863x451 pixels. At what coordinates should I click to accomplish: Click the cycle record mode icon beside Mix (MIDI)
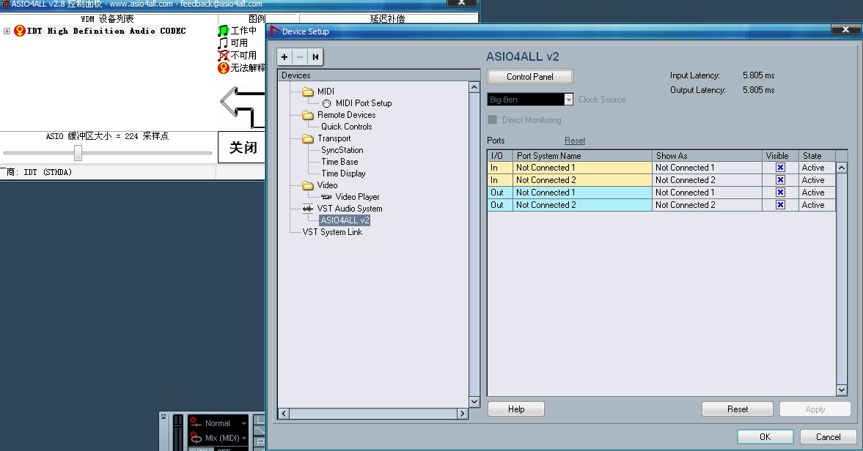(195, 438)
